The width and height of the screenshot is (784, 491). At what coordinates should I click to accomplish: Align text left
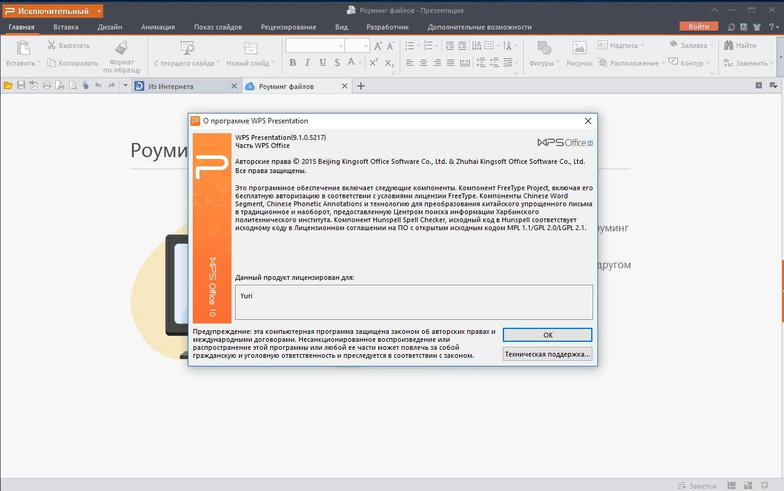point(410,63)
